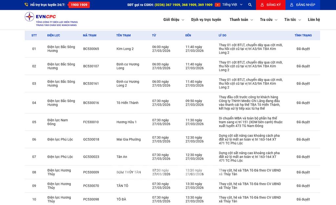Open the Liên hệ page
336x205 pixels.
[x=314, y=20]
